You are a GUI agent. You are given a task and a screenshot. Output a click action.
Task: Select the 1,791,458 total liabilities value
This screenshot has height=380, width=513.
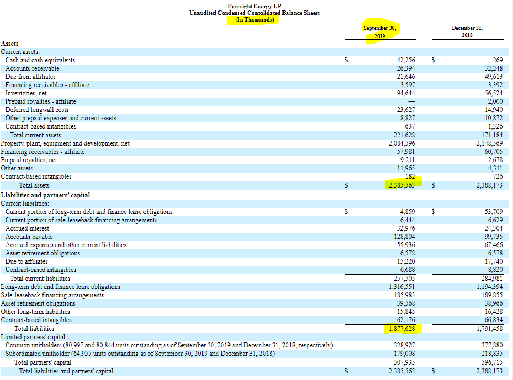489,329
